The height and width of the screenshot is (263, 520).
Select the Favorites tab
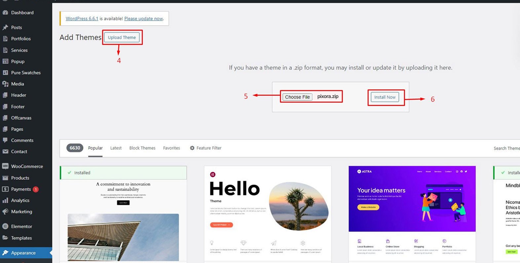click(x=171, y=148)
